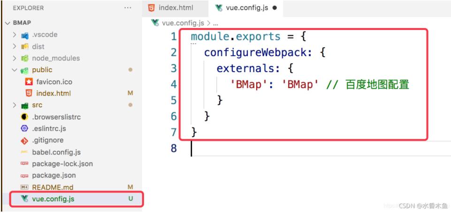Click the unsaved dot on vue.config.js tab
This screenshot has width=451, height=213.
(275, 8)
